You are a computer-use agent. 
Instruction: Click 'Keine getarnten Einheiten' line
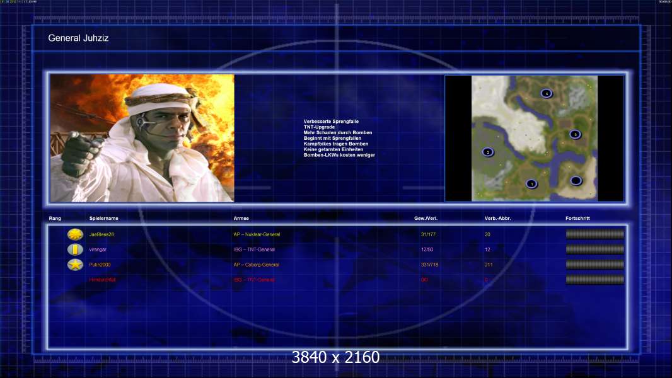pos(333,149)
